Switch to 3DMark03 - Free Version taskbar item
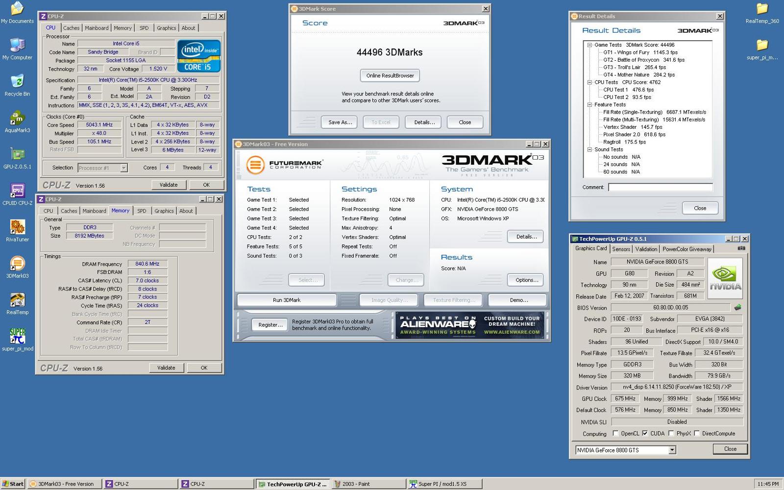The width and height of the screenshot is (784, 490). 64,484
